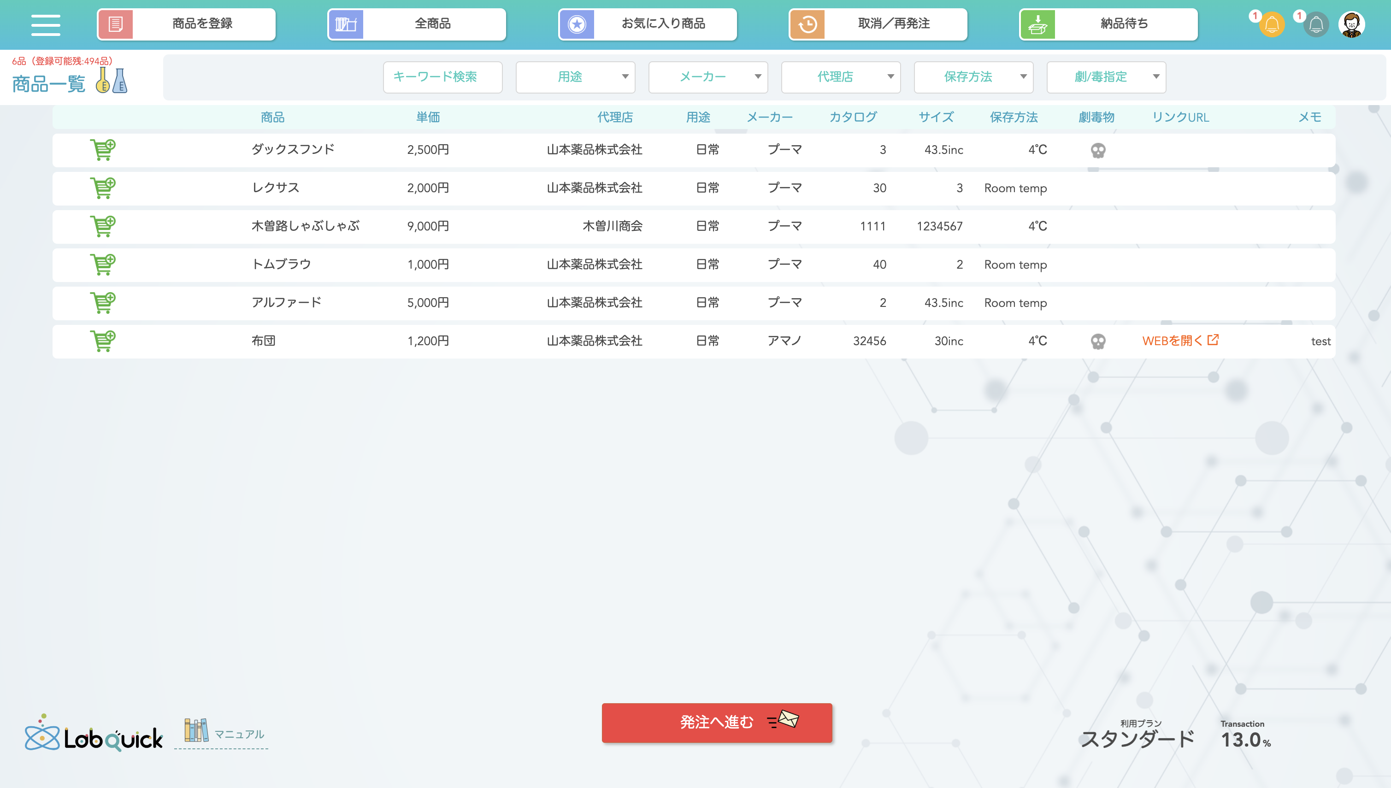Switch to the お気に入り商品 tab

coord(647,24)
